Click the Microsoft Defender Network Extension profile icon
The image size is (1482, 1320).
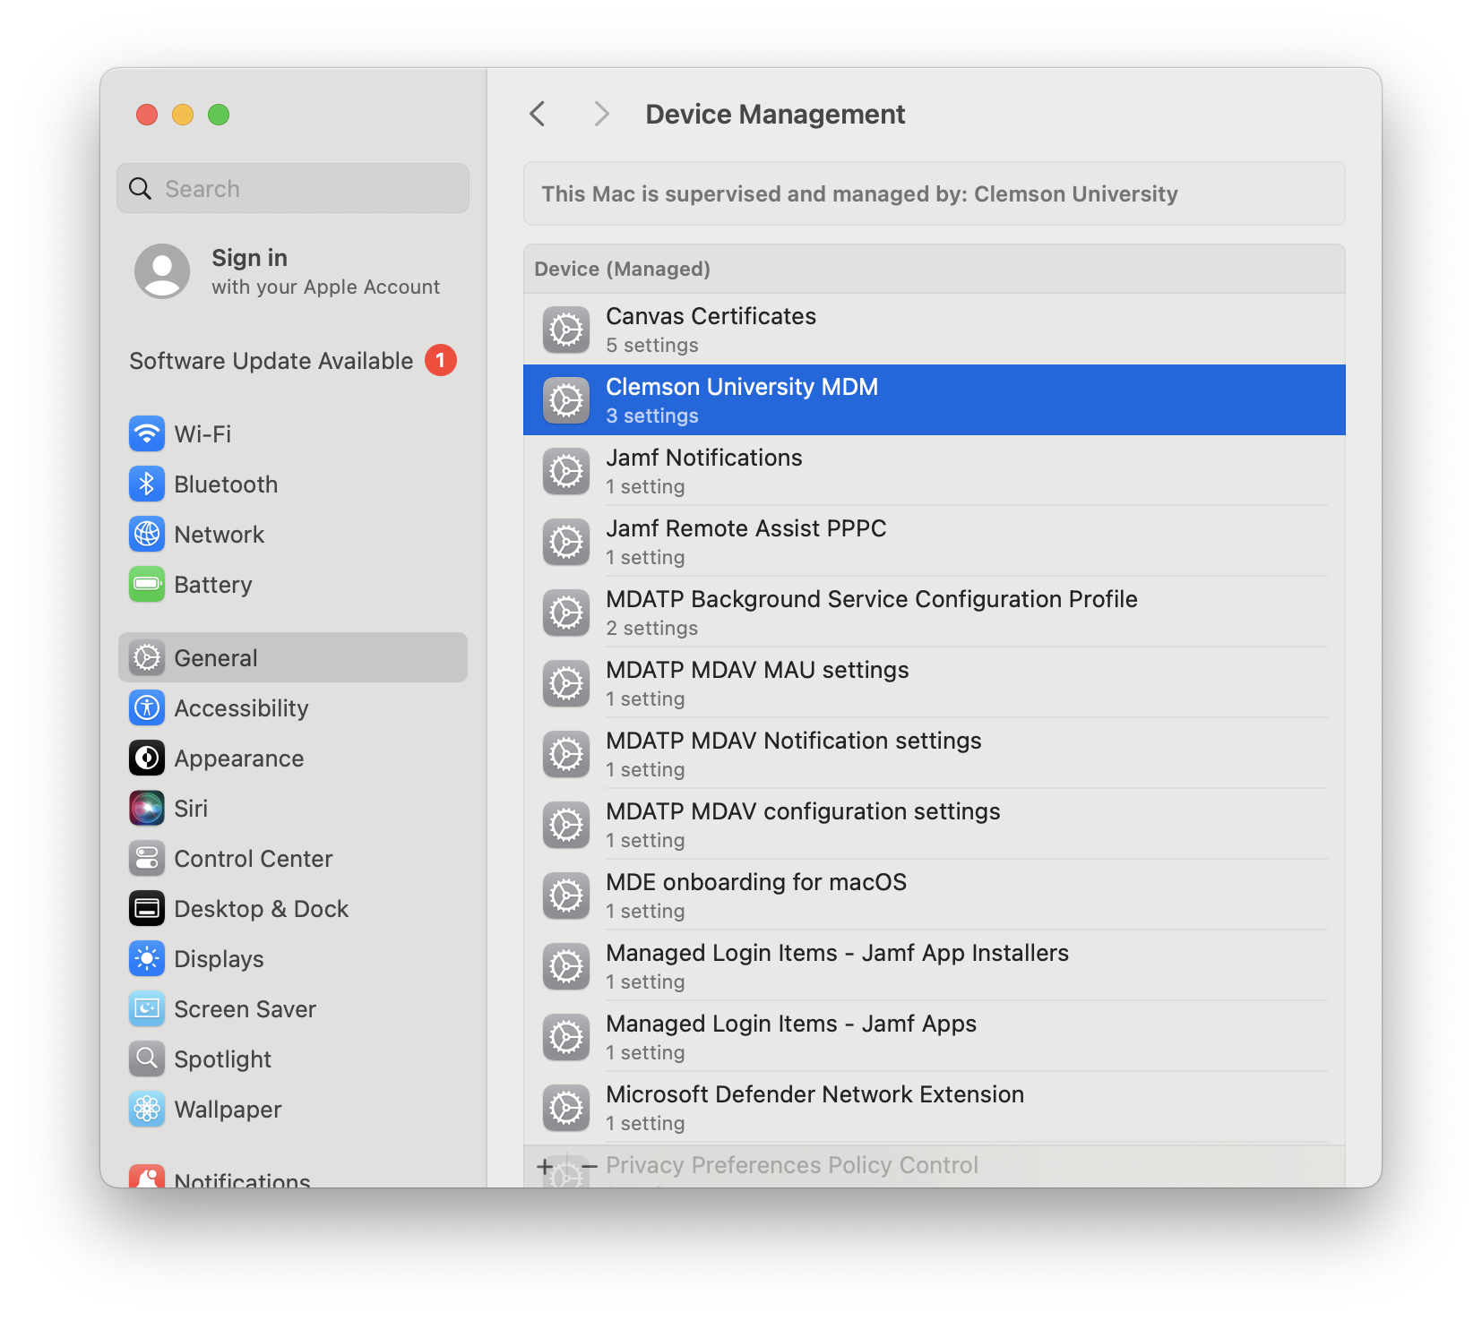click(566, 1108)
